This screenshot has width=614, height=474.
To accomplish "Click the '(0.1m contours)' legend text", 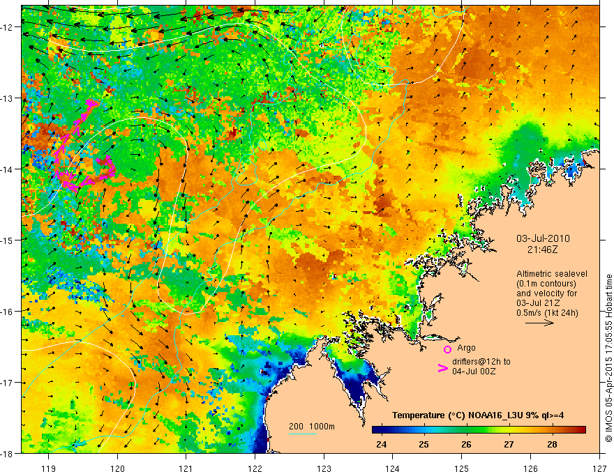I will pyautogui.click(x=546, y=284).
